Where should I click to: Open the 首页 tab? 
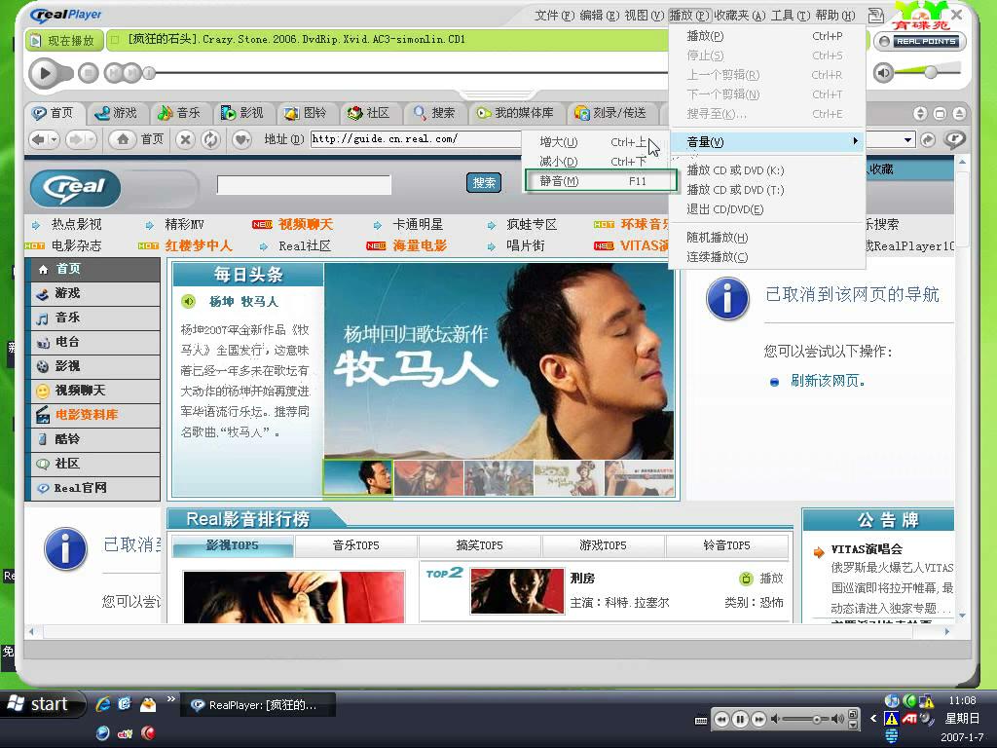[54, 113]
